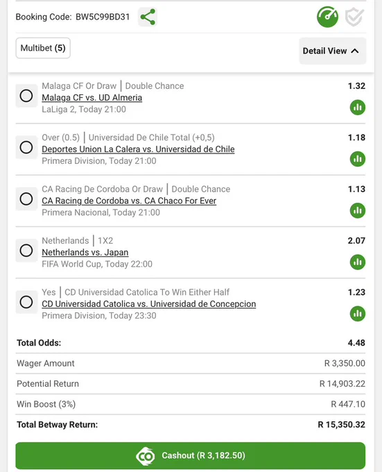
Task: Cashout the bet for R 3,182.50
Action: (x=191, y=455)
